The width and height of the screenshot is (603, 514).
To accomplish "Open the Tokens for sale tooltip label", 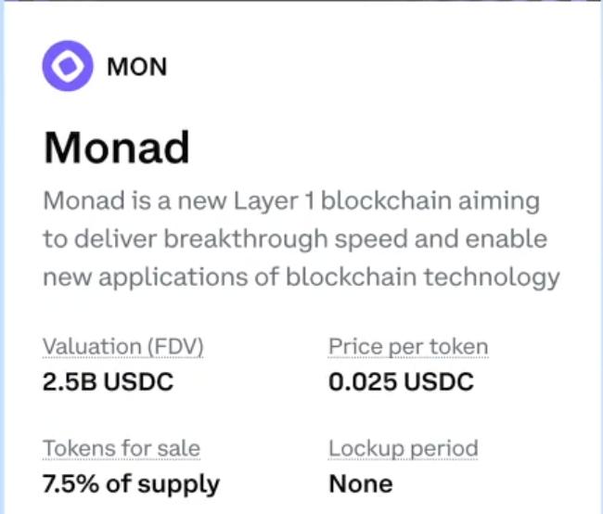I will point(121,449).
